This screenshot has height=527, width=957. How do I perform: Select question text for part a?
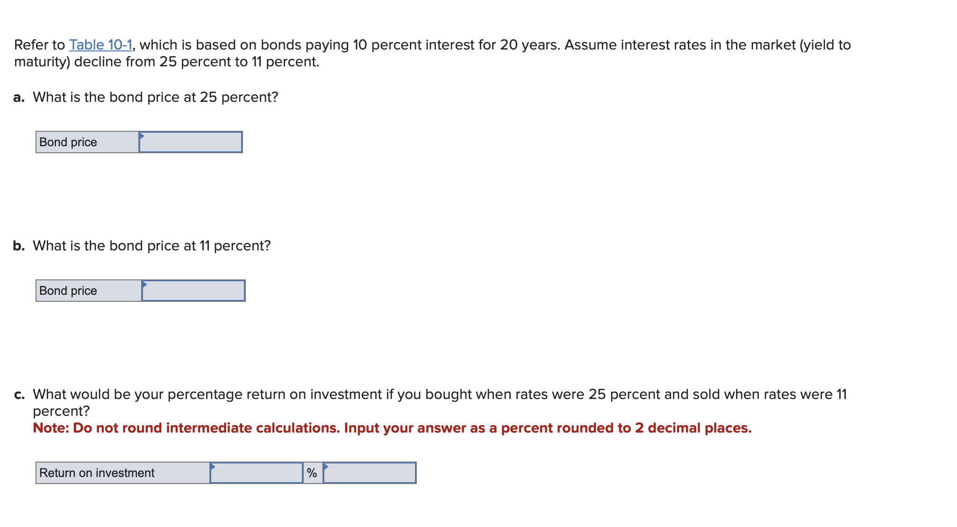click(x=154, y=97)
